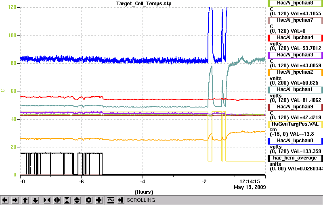Click the plus icon in the toolbar
Screen dimensions: 323x205
pos(99,200)
